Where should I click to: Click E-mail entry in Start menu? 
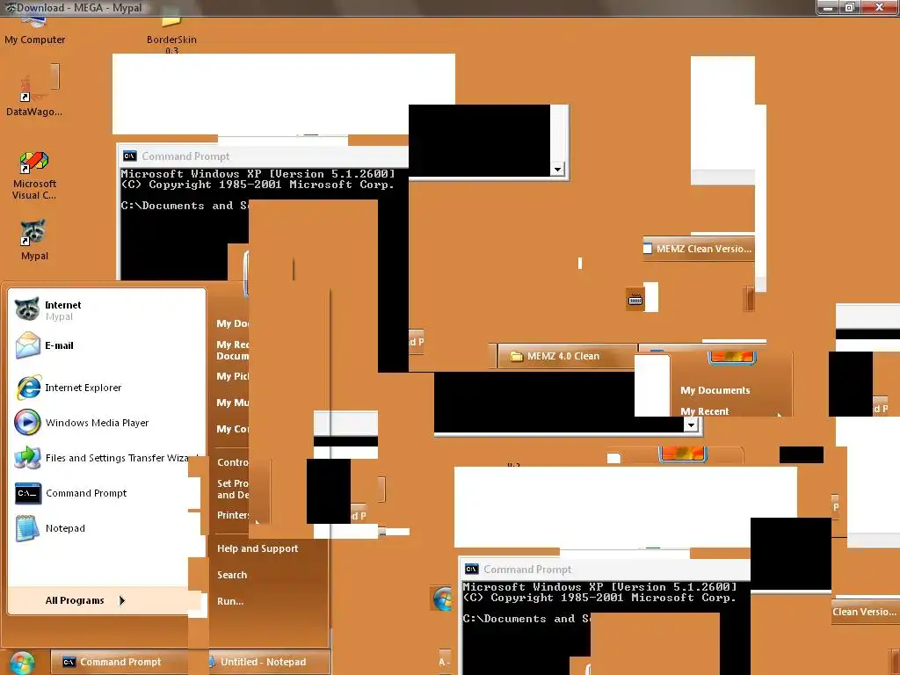coord(59,345)
